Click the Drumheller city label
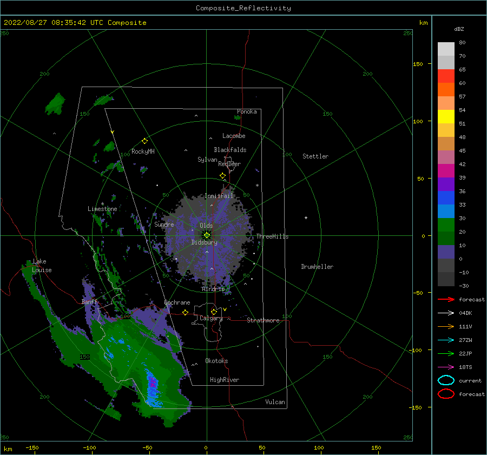 pos(317,267)
